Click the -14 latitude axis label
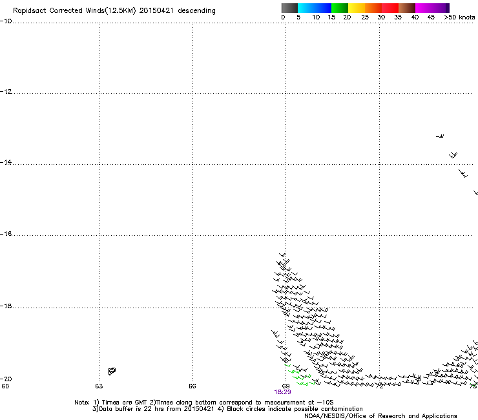The height and width of the screenshot is (420, 478). pyautogui.click(x=6, y=162)
